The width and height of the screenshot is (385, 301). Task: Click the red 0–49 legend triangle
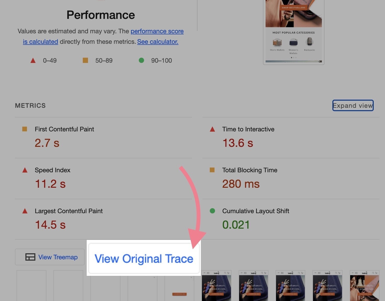(x=33, y=61)
